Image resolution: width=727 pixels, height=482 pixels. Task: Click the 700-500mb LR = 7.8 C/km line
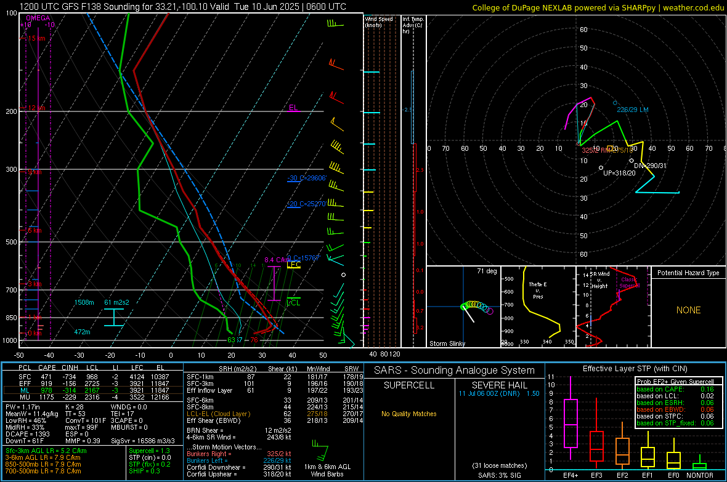43,471
